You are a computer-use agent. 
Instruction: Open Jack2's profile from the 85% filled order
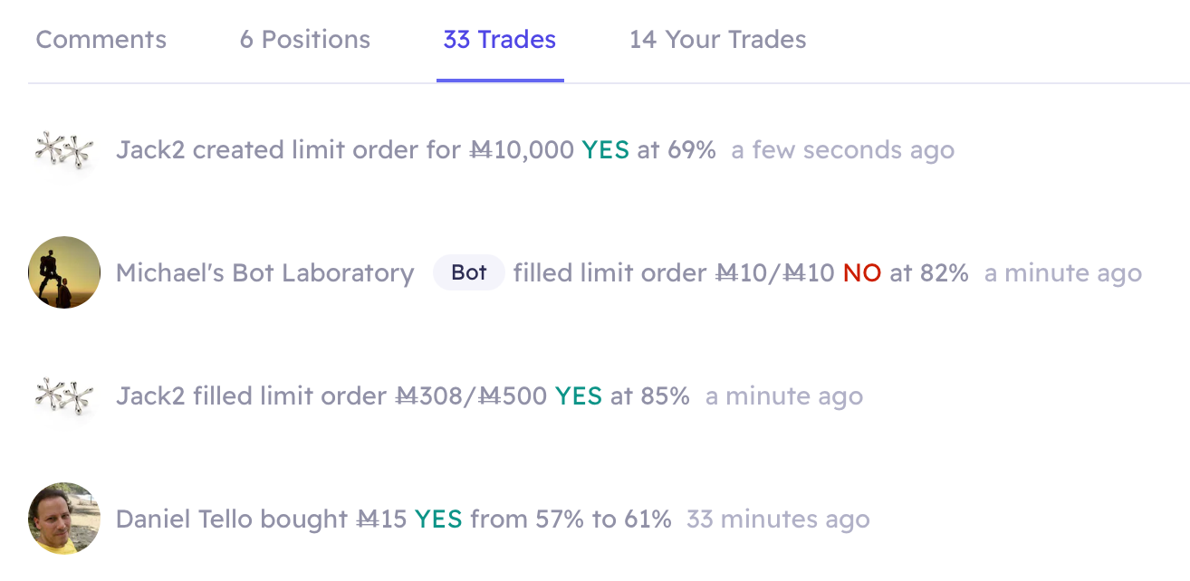click(151, 395)
